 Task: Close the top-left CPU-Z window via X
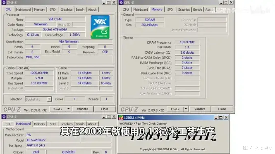[x=114, y=3]
